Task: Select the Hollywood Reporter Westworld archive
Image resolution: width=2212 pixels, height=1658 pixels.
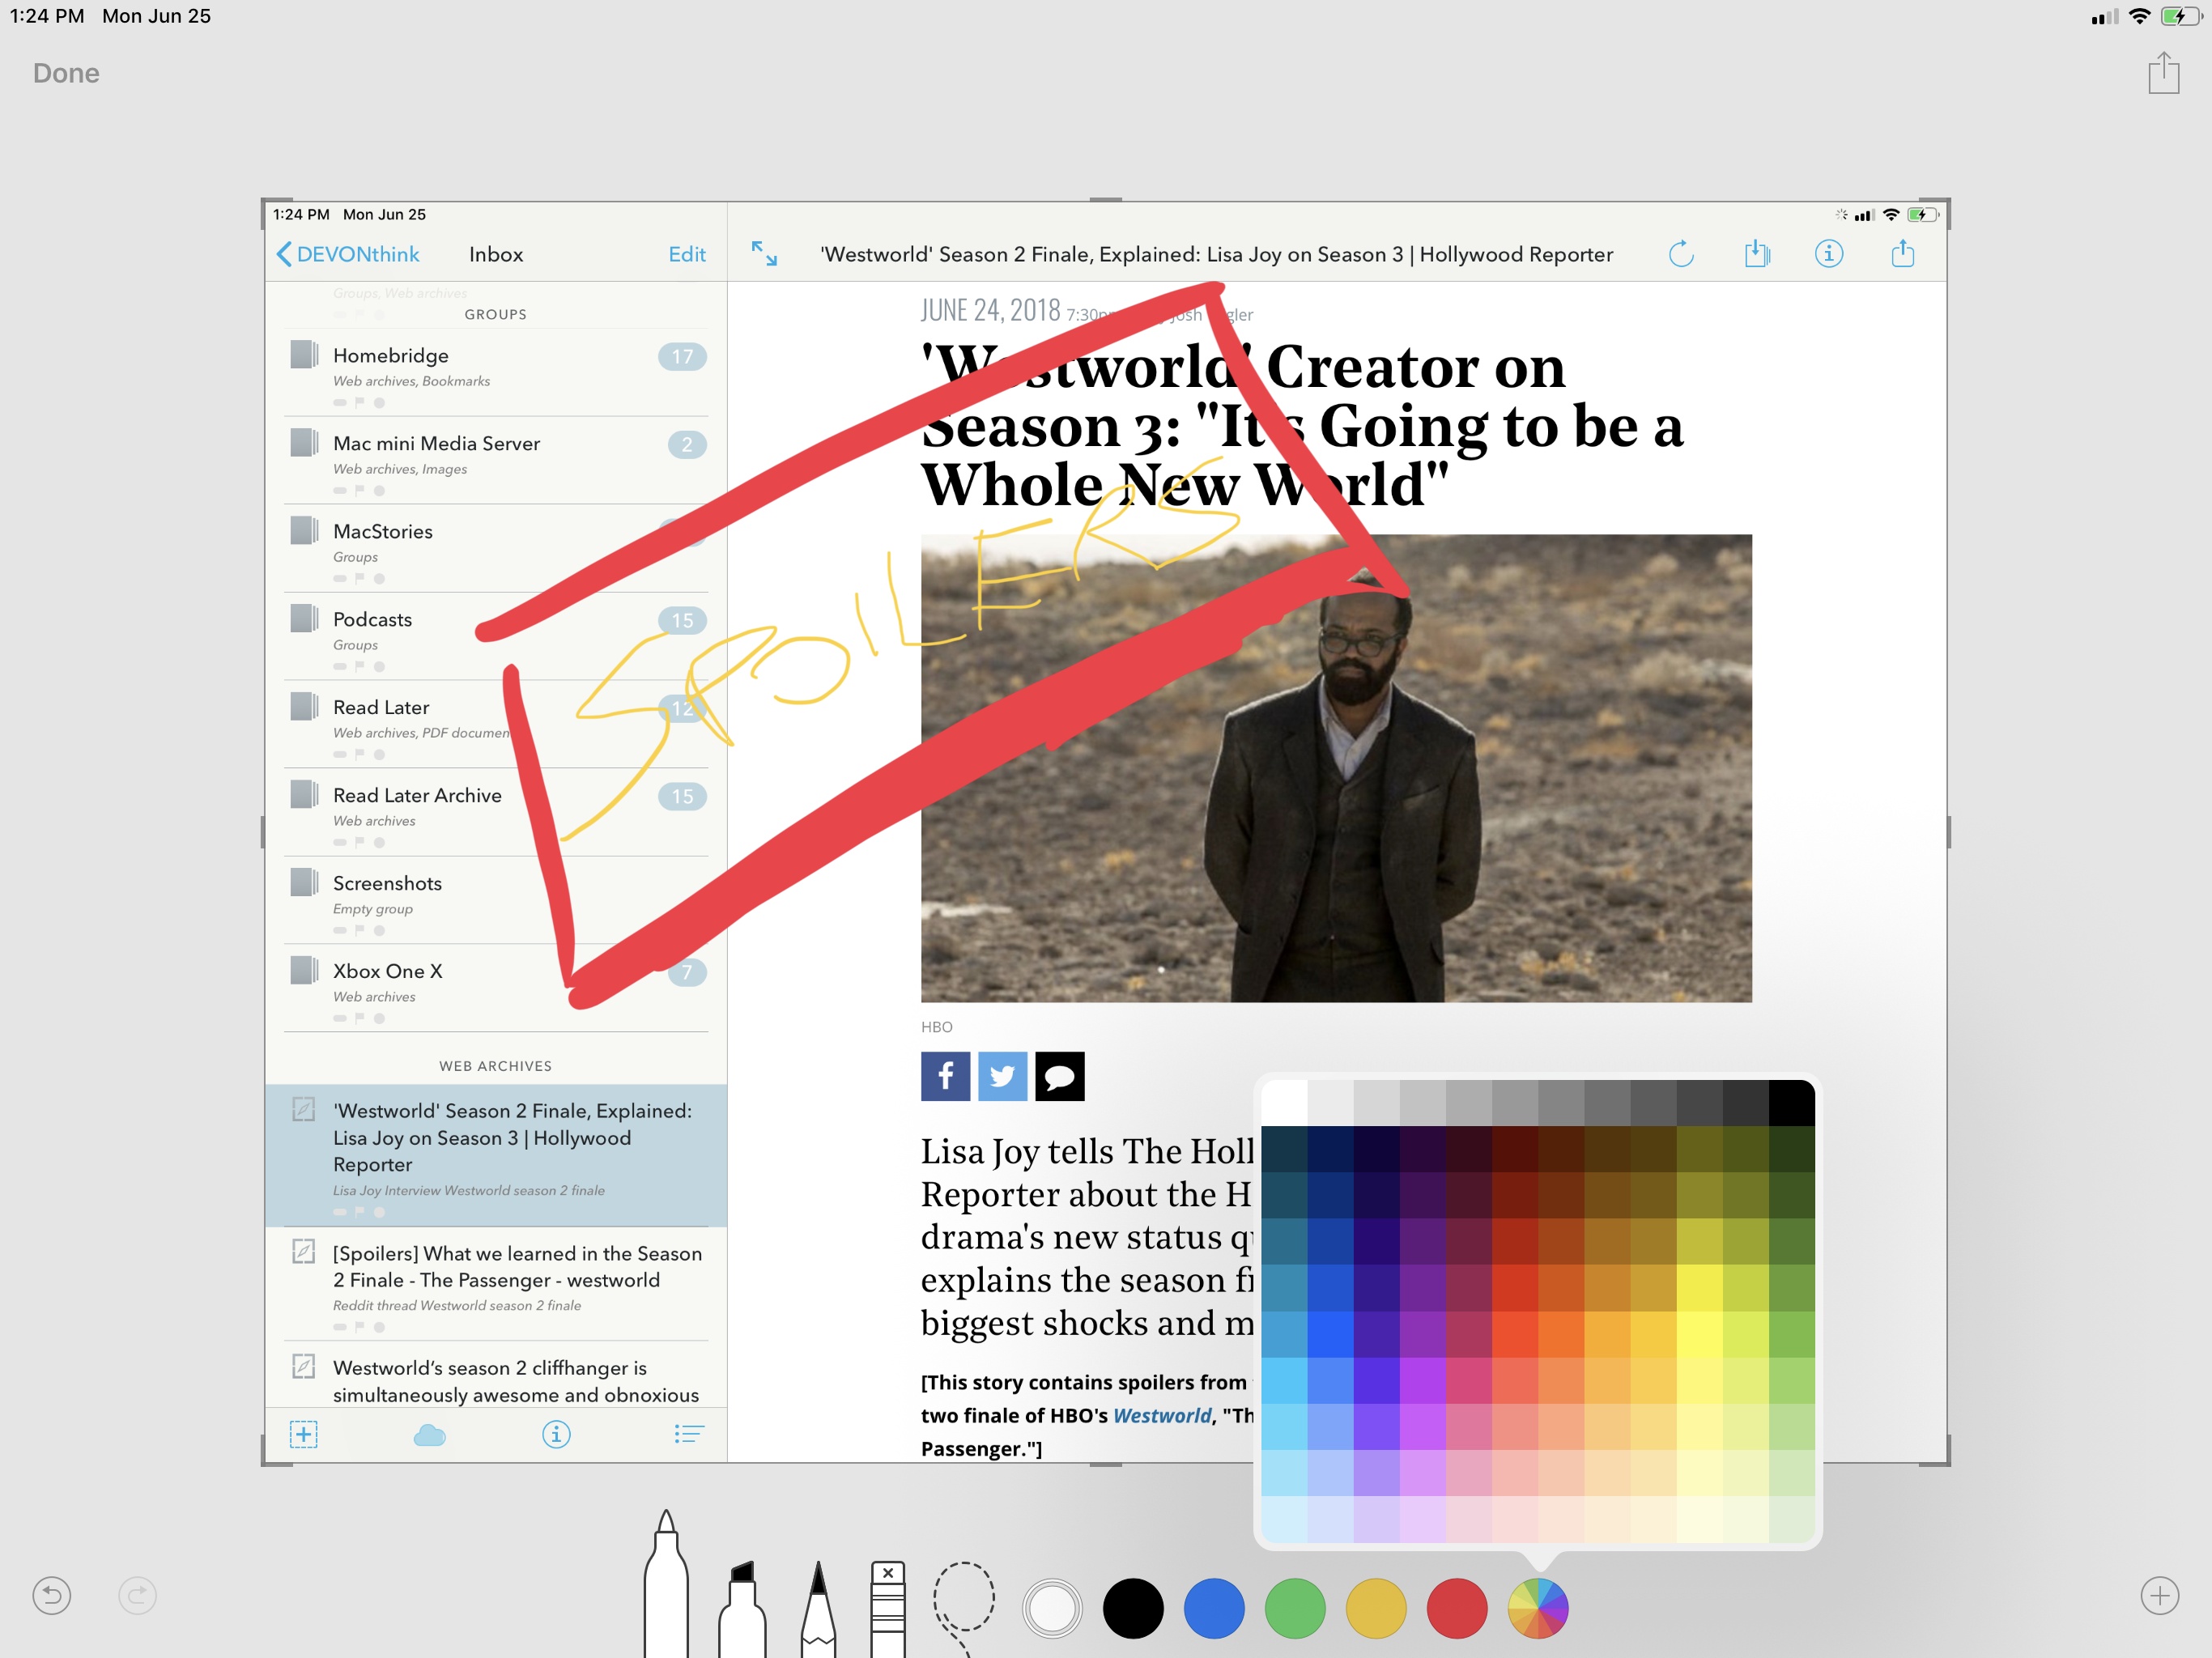Action: [496, 1155]
